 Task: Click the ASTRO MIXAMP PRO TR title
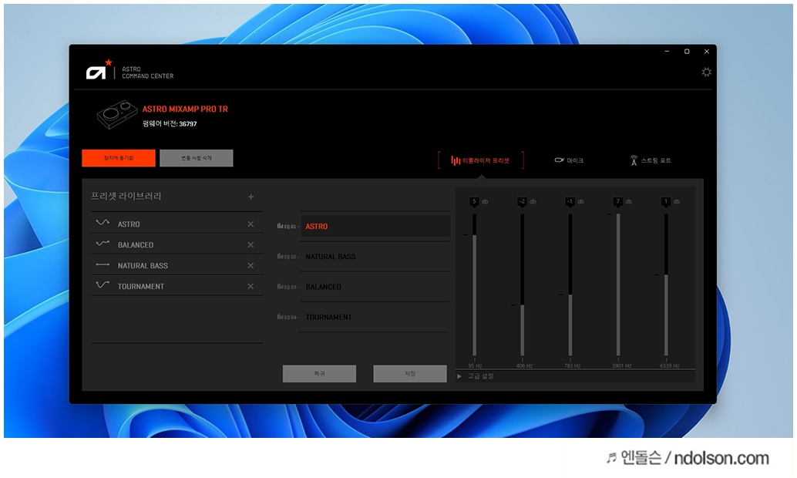coord(185,109)
